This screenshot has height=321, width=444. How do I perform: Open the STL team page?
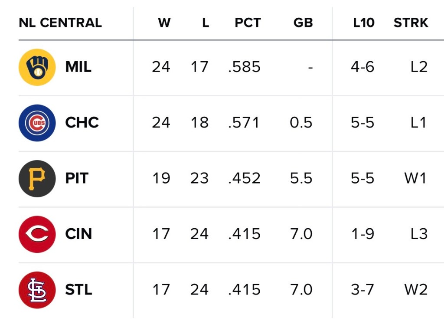point(78,290)
